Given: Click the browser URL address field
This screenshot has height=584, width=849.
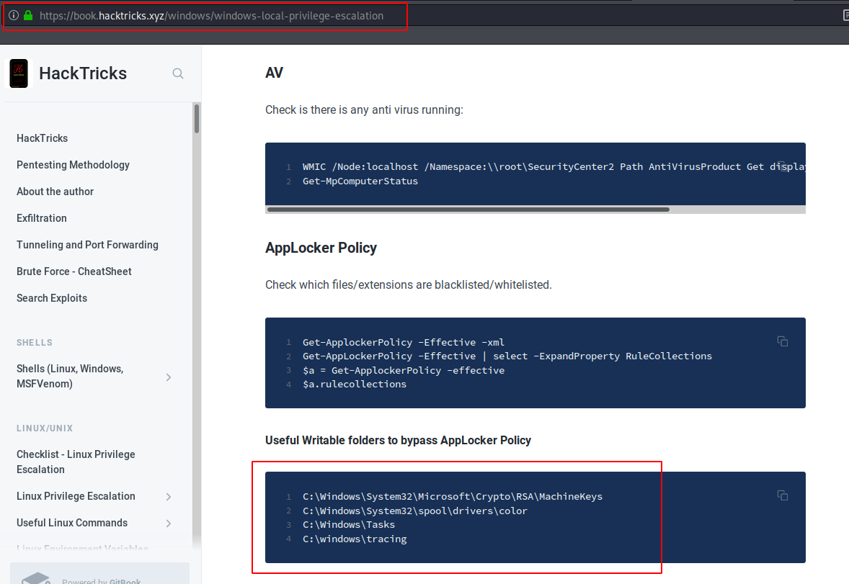Looking at the screenshot, I should (211, 16).
